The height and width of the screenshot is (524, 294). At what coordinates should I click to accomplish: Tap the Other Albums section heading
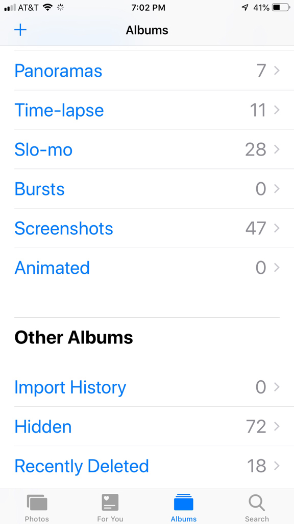pyautogui.click(x=73, y=338)
